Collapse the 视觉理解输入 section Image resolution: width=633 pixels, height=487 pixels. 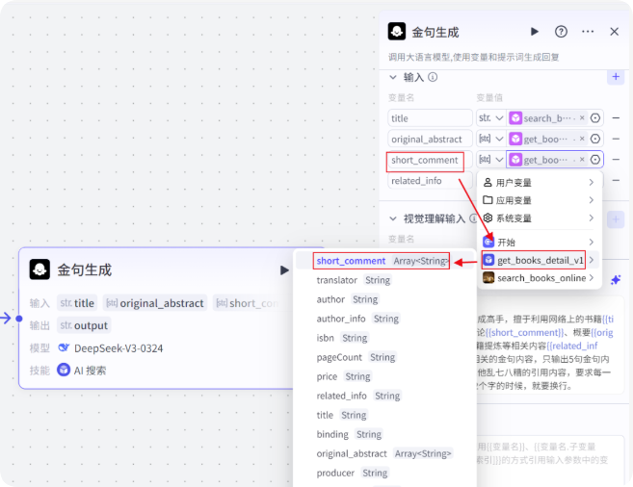pos(393,218)
